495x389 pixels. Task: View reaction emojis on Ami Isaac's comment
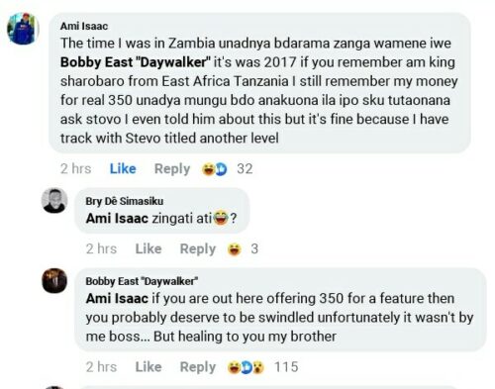[x=215, y=169]
